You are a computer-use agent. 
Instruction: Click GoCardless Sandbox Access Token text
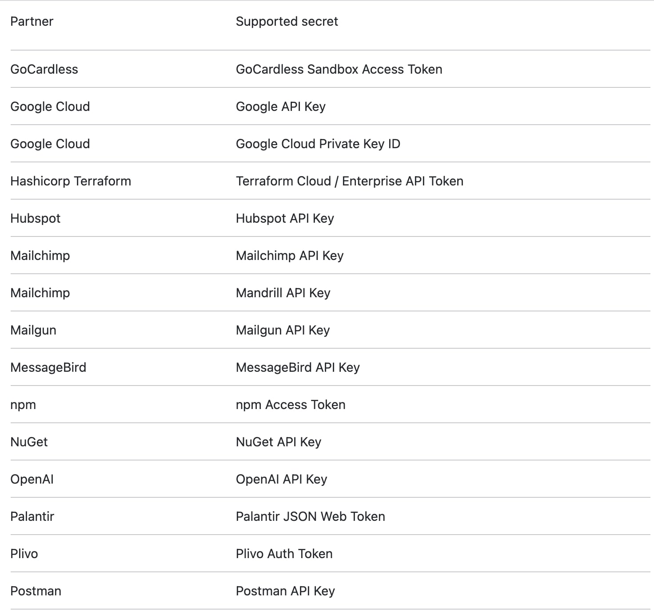tap(339, 69)
